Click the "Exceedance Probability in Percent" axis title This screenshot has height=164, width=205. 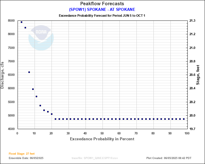(102, 139)
